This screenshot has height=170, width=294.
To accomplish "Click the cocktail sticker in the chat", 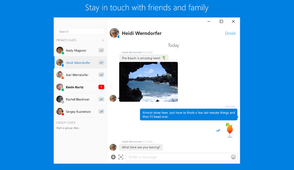I will click(x=230, y=131).
